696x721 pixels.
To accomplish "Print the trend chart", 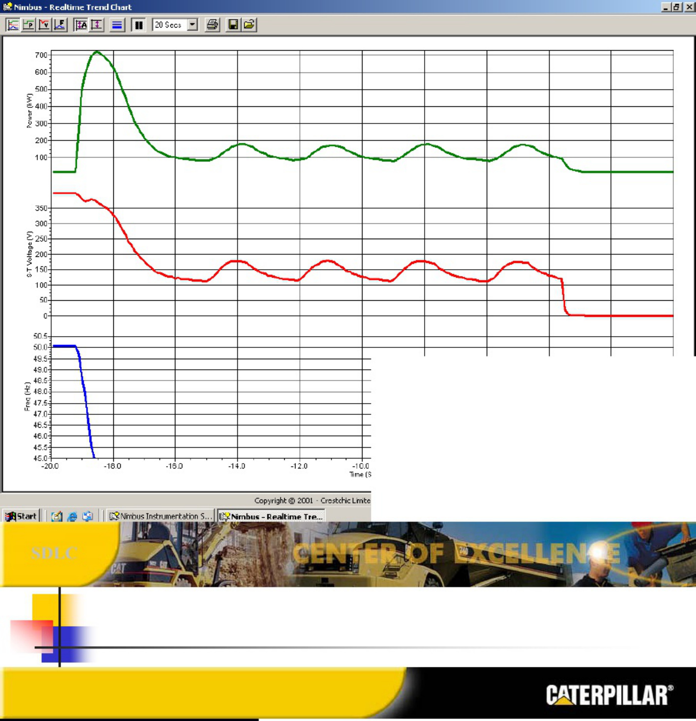I will (212, 25).
